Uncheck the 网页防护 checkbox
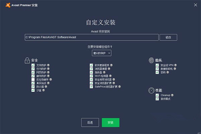The image size is (201, 134). point(33,72)
